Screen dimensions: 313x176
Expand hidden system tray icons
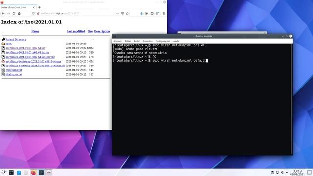287,172
